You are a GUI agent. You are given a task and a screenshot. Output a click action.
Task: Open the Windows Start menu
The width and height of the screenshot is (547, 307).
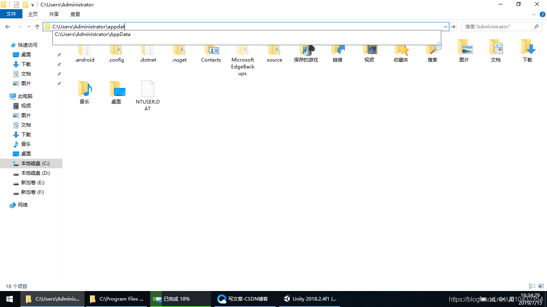pos(10,299)
